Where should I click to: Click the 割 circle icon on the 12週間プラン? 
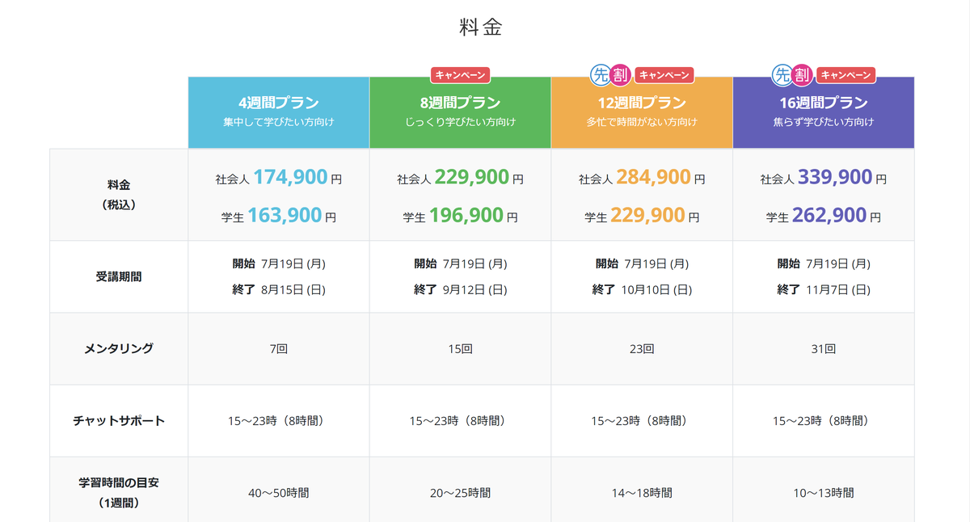pos(619,74)
